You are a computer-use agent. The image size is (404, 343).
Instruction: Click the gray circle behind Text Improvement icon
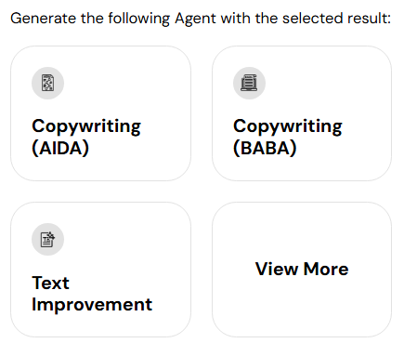[x=47, y=239]
